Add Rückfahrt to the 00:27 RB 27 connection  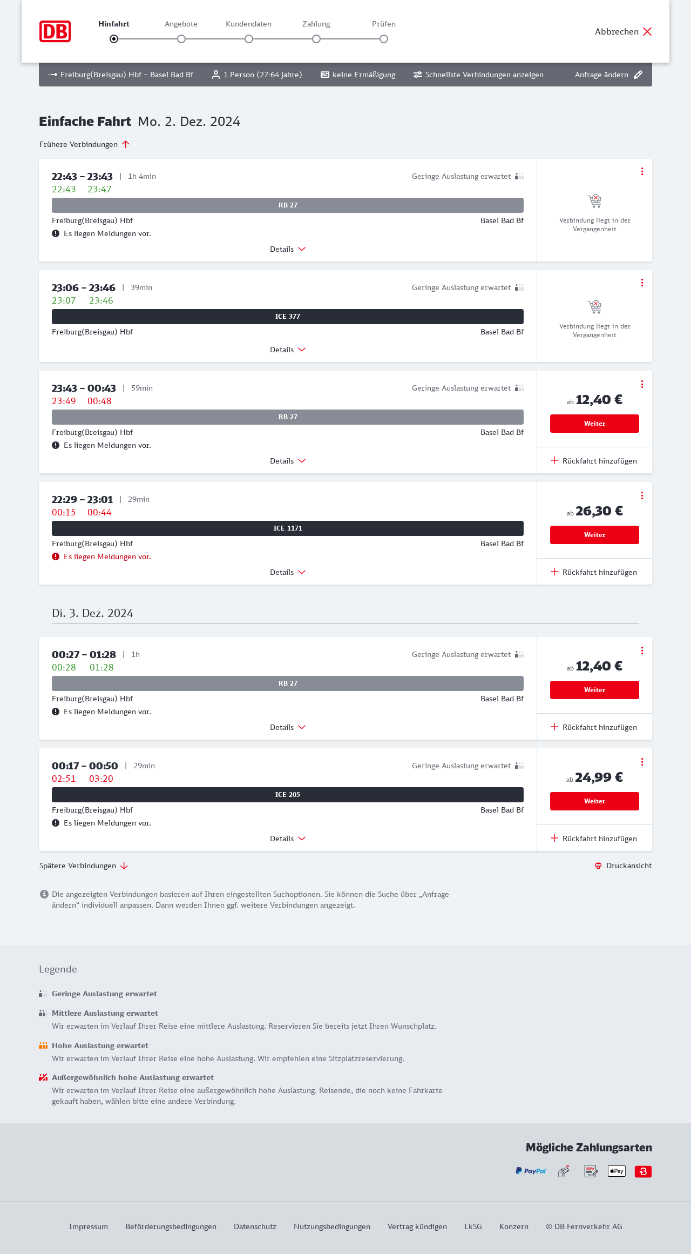click(594, 727)
